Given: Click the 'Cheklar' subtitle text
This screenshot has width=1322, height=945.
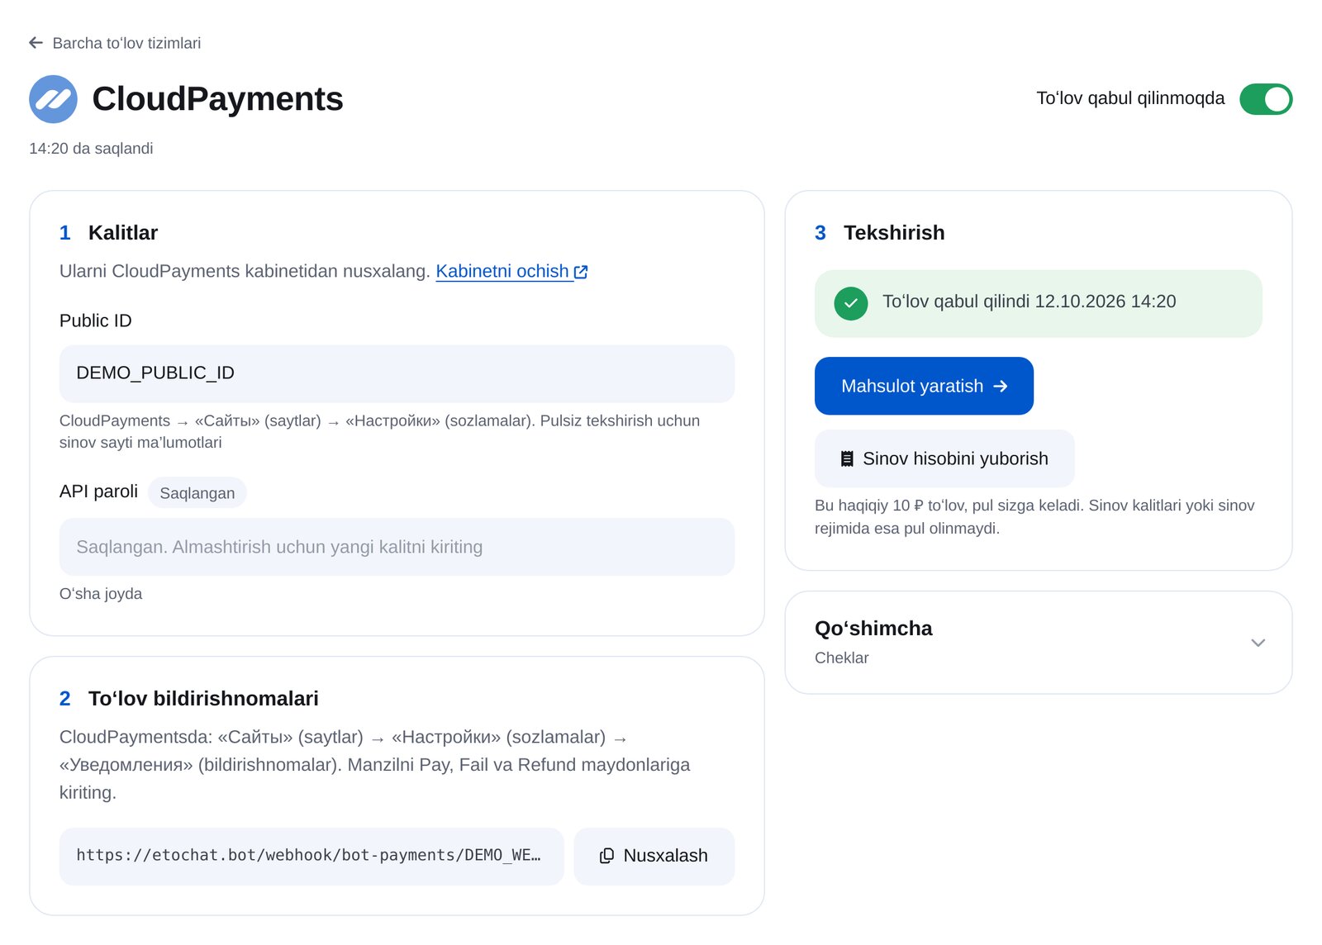Looking at the screenshot, I should coord(841,658).
